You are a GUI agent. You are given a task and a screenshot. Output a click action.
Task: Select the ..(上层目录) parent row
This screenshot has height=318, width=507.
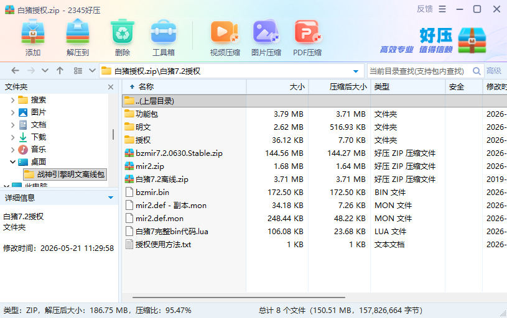click(314, 101)
